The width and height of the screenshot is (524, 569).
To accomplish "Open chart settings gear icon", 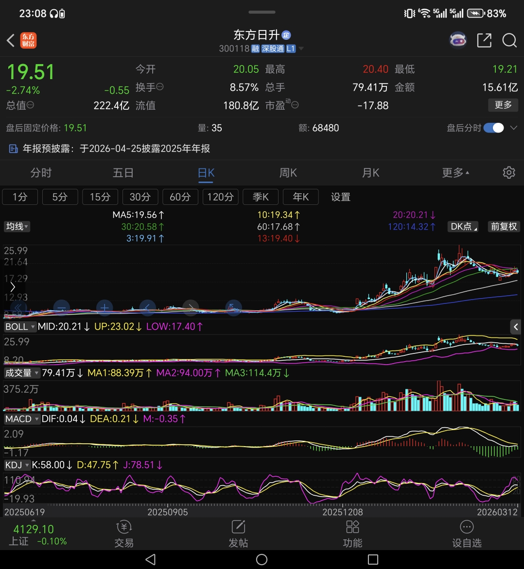I will point(509,172).
